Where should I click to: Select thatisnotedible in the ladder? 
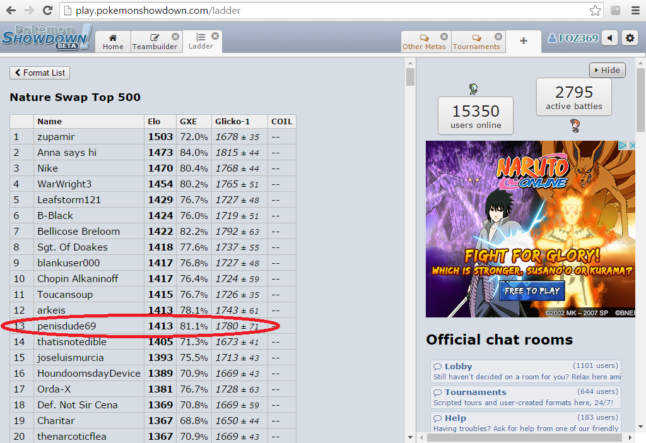click(72, 341)
